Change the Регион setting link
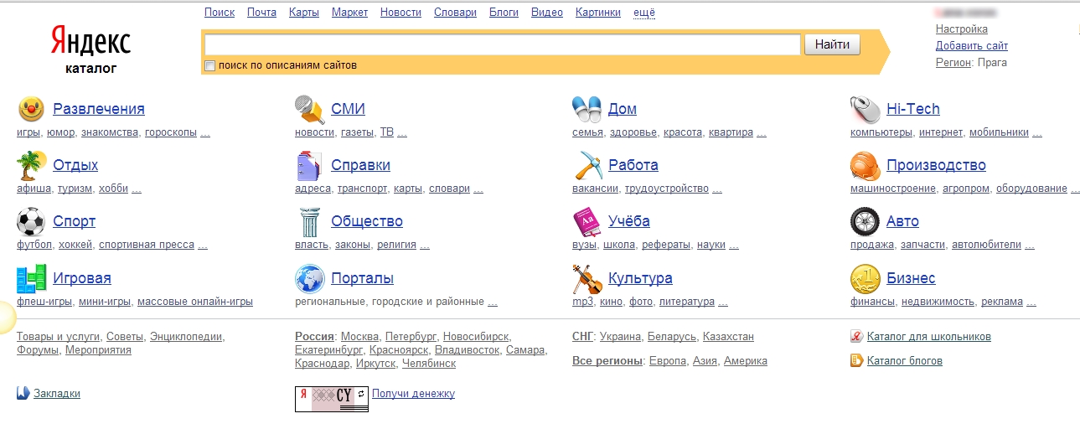Image resolution: width=1080 pixels, height=429 pixels. coord(953,63)
